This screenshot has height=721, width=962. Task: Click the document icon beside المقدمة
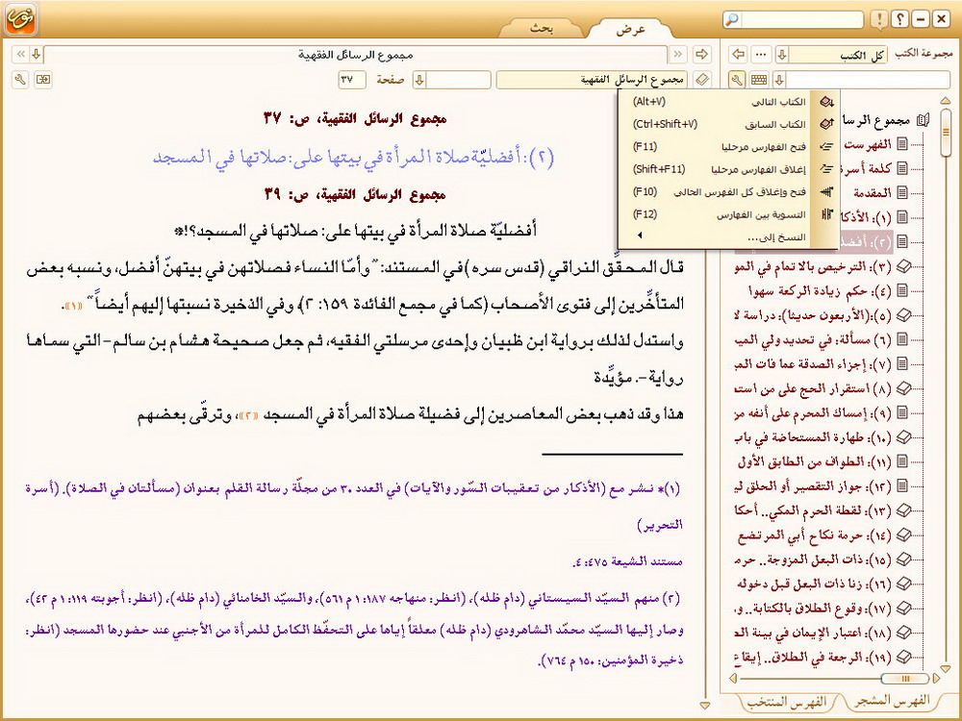[x=902, y=192]
